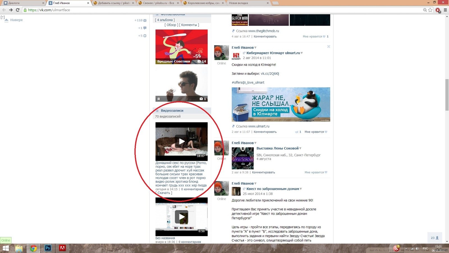Reload the page with browser refresh icon
The width and height of the screenshot is (449, 253).
(x=18, y=10)
